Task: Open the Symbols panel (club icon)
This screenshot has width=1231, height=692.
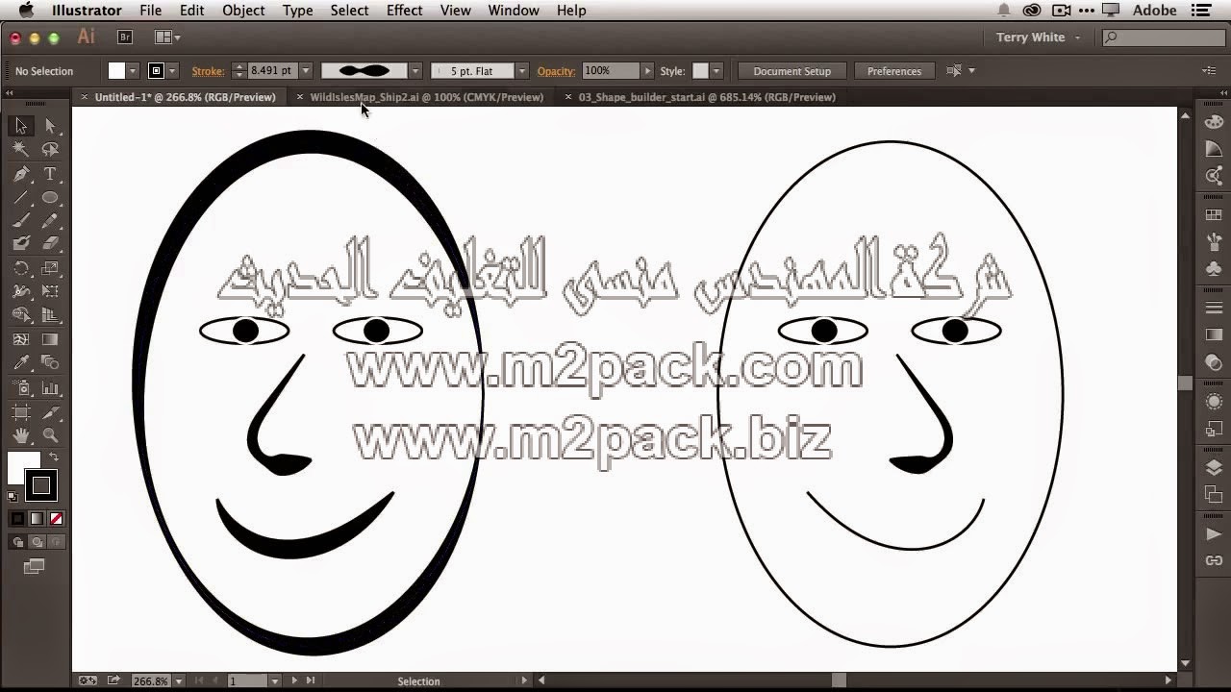Action: pyautogui.click(x=1214, y=268)
